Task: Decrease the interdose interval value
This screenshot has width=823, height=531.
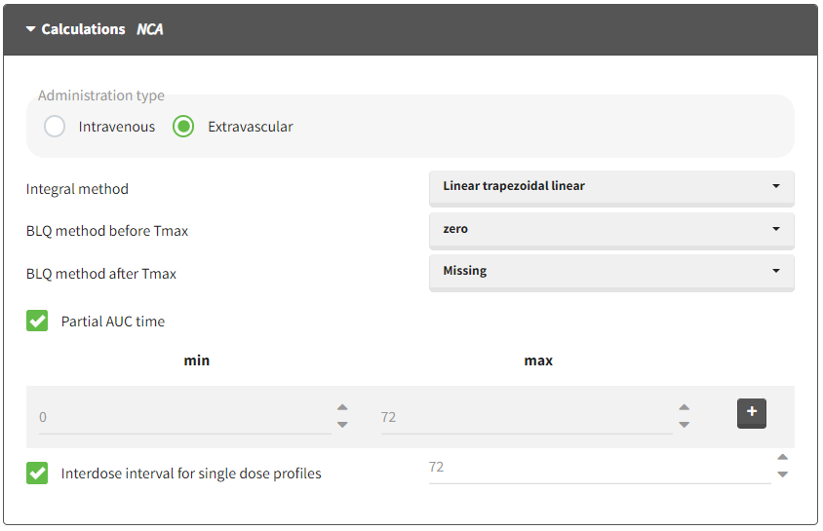Action: (782, 474)
